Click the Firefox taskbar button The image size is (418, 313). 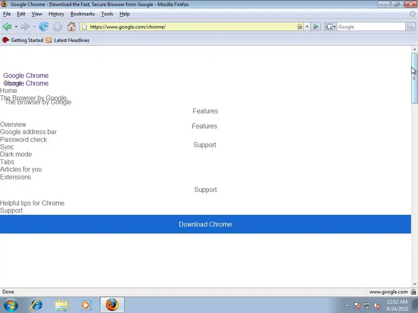(112, 305)
